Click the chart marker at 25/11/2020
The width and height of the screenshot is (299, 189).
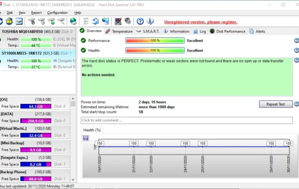(202, 143)
